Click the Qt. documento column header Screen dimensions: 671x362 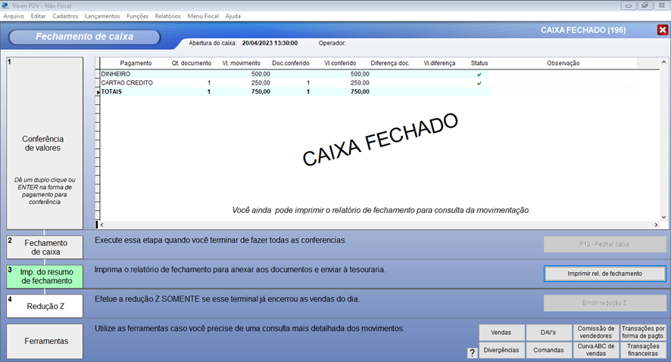tap(192, 63)
